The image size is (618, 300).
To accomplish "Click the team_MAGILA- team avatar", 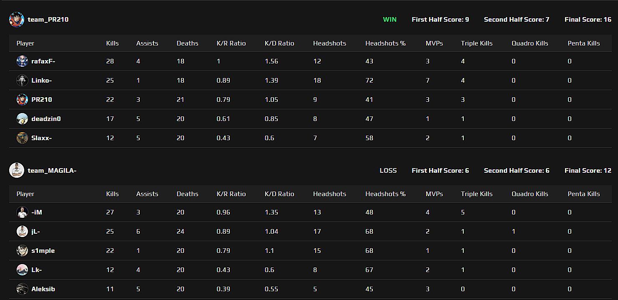I will click(x=17, y=170).
